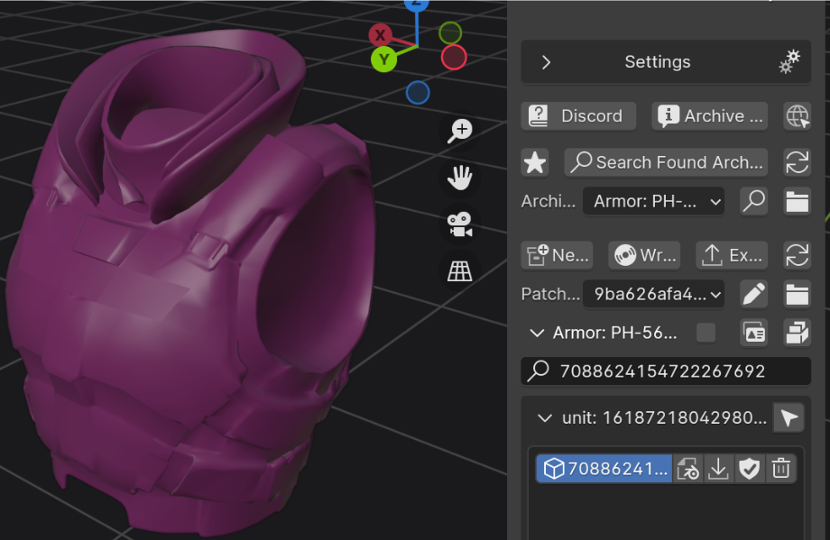Switch perspective/orthographic with grid icon

pos(461,270)
